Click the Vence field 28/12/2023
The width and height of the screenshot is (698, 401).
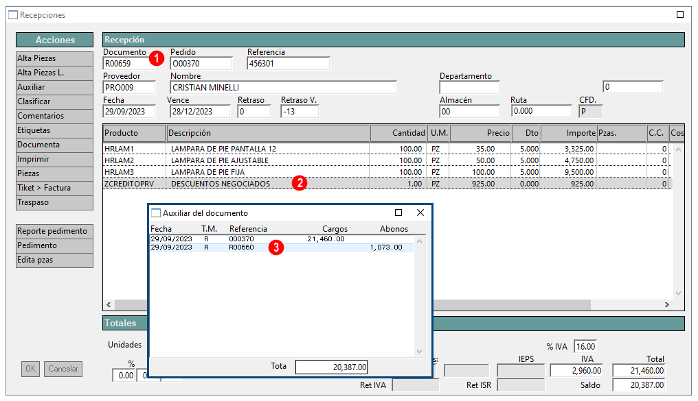tap(200, 112)
